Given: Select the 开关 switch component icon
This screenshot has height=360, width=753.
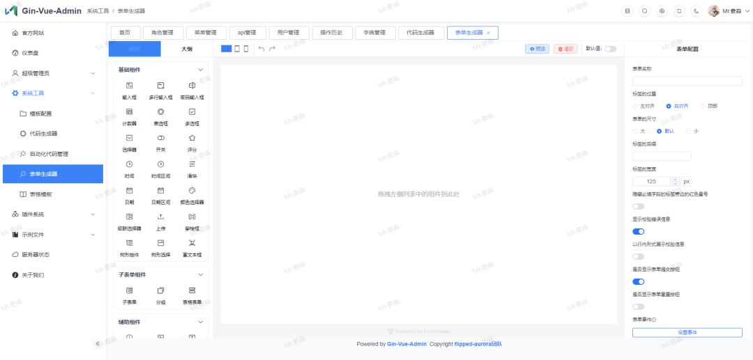Looking at the screenshot, I should 160,138.
